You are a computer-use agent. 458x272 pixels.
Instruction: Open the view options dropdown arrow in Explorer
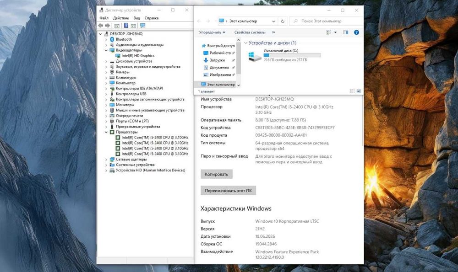click(x=335, y=32)
